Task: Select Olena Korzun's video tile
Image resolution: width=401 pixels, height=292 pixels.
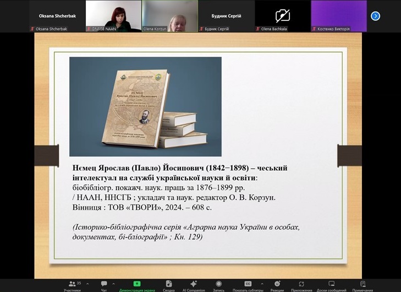Action: (x=170, y=16)
